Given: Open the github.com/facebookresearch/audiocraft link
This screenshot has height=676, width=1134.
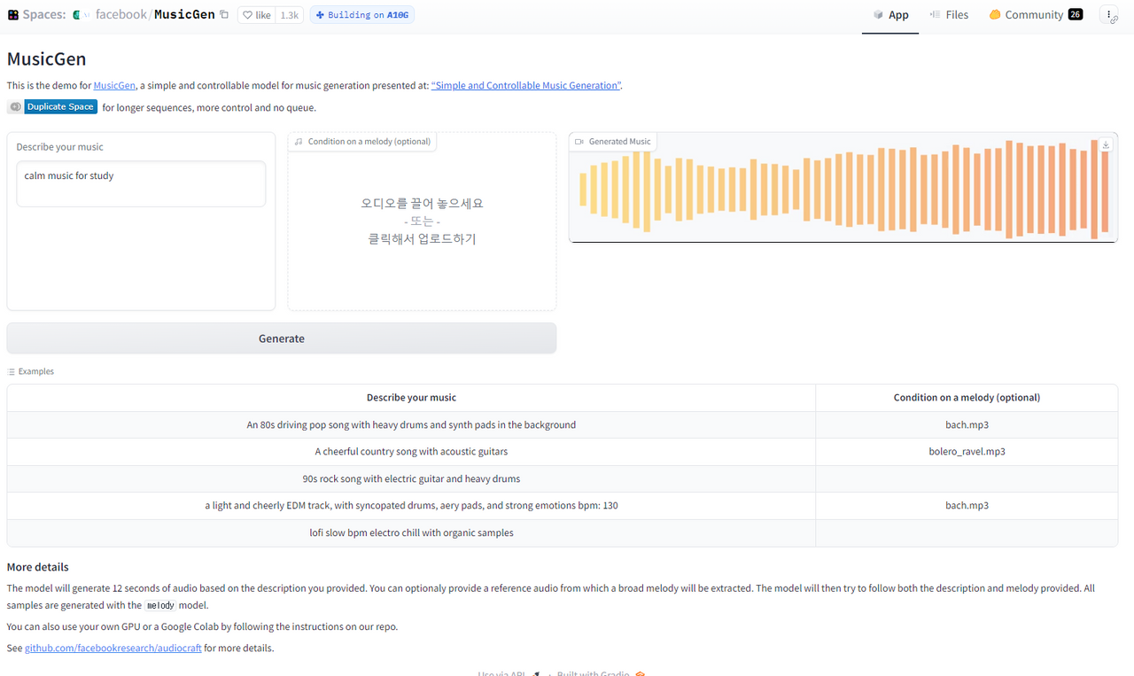Looking at the screenshot, I should coord(113,649).
